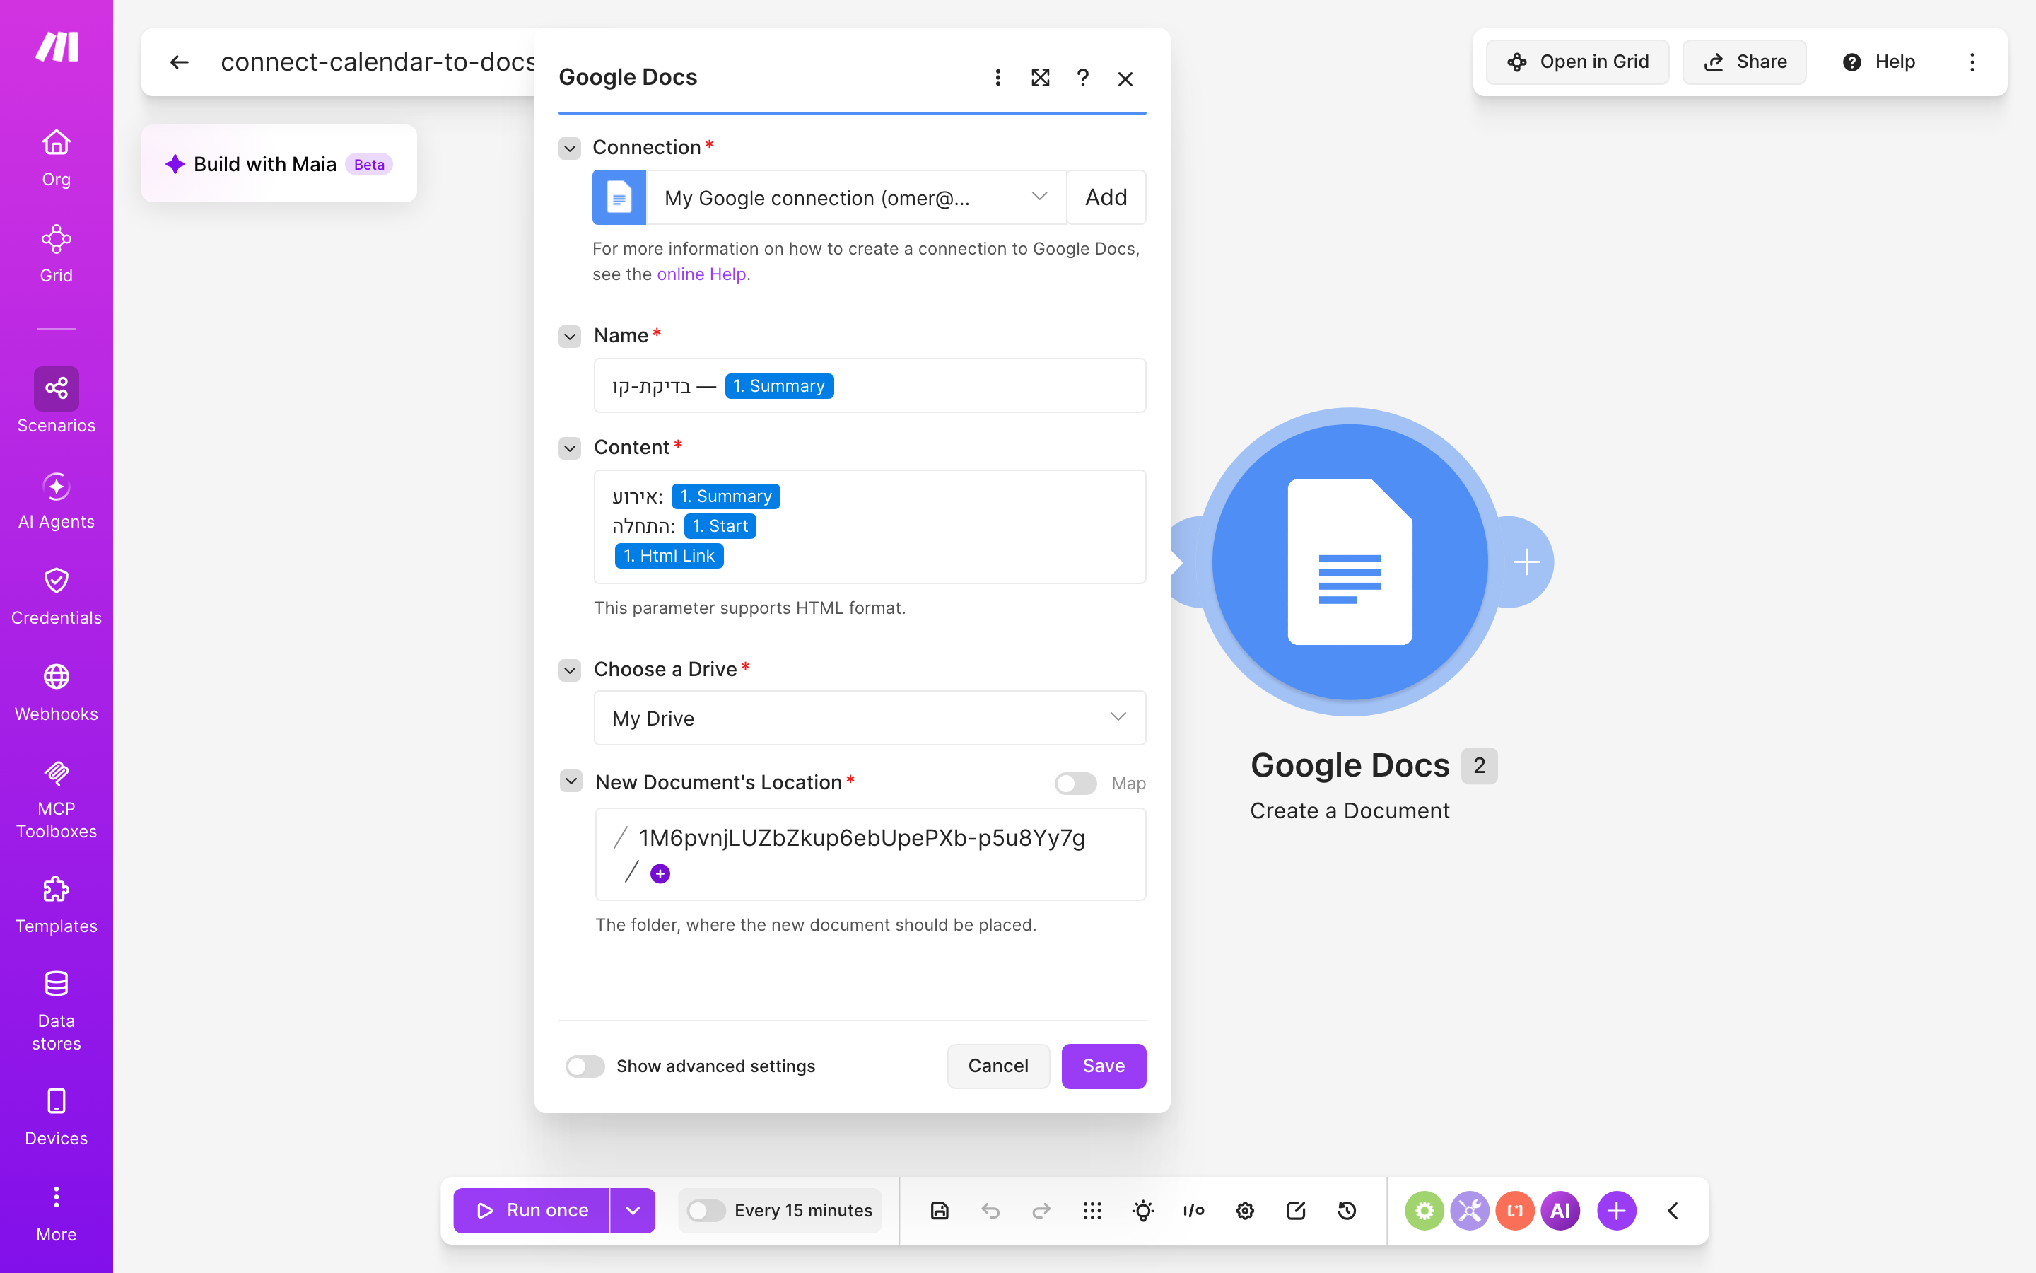The image size is (2036, 1273).
Task: Click the Save button
Action: (x=1103, y=1066)
